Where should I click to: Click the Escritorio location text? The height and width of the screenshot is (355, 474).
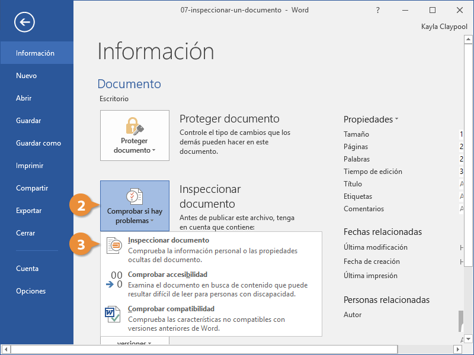(114, 99)
